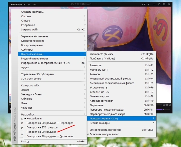Enable Медианный вертикальный фильтр
The width and height of the screenshot is (181, 147).
121,79
